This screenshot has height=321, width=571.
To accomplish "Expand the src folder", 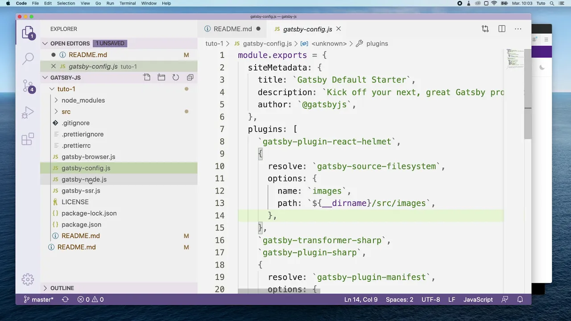I will coord(56,111).
